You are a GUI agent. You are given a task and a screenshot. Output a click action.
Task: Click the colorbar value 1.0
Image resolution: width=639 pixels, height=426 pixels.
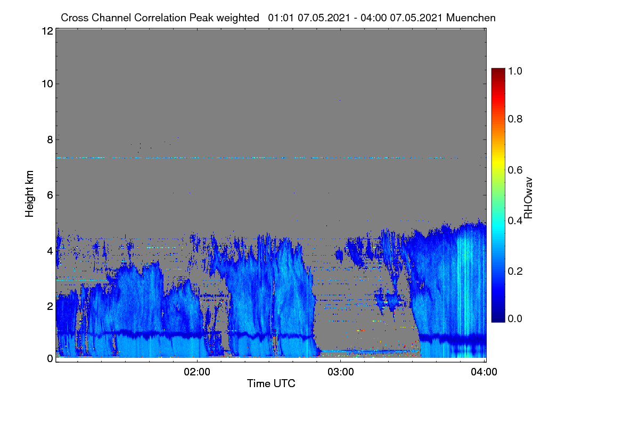tap(515, 70)
